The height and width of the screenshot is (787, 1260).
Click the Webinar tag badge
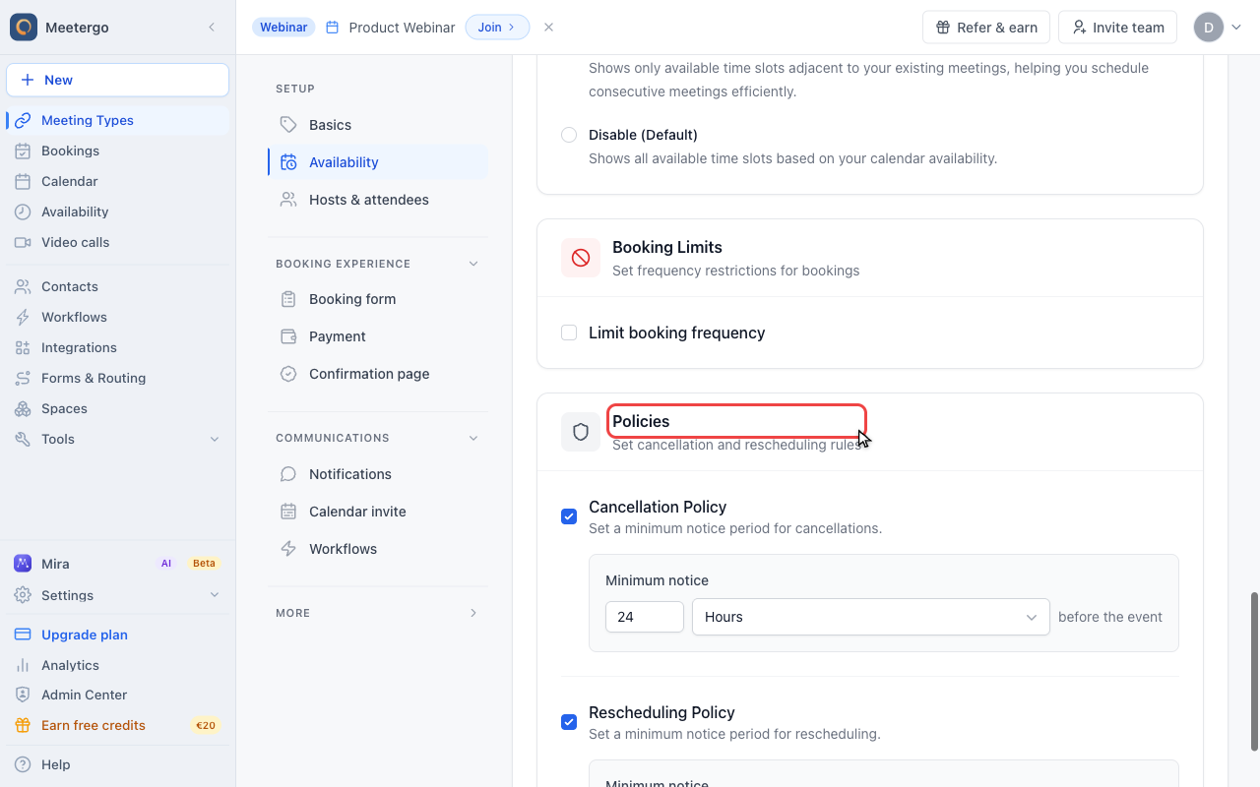283,28
